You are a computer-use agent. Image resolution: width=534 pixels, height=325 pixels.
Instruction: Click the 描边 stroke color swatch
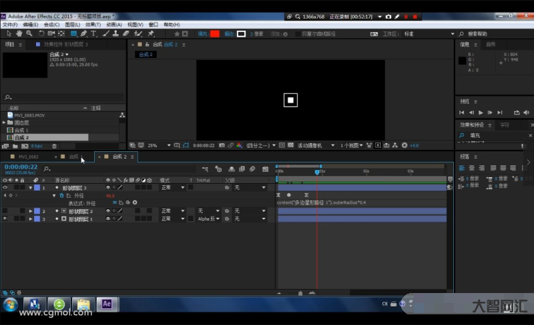(241, 34)
